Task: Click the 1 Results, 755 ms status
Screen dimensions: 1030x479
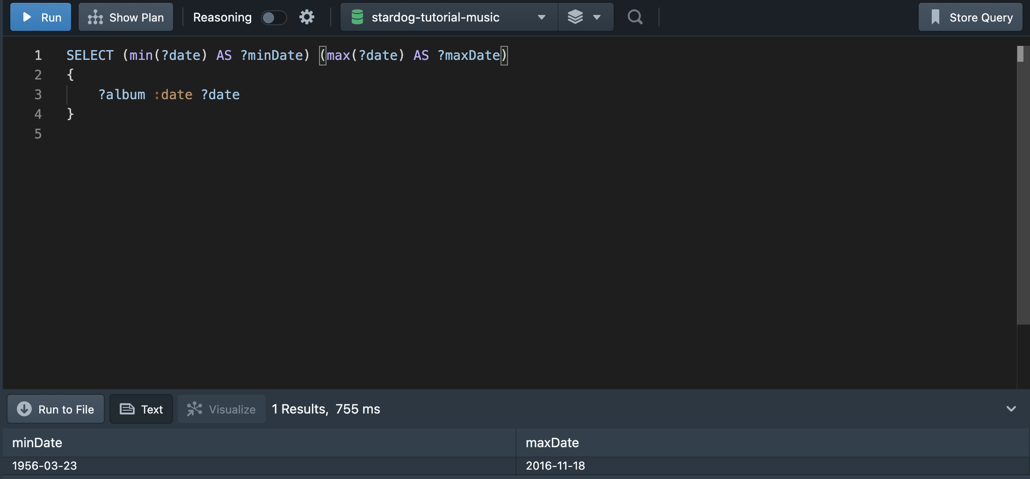Action: pos(326,409)
